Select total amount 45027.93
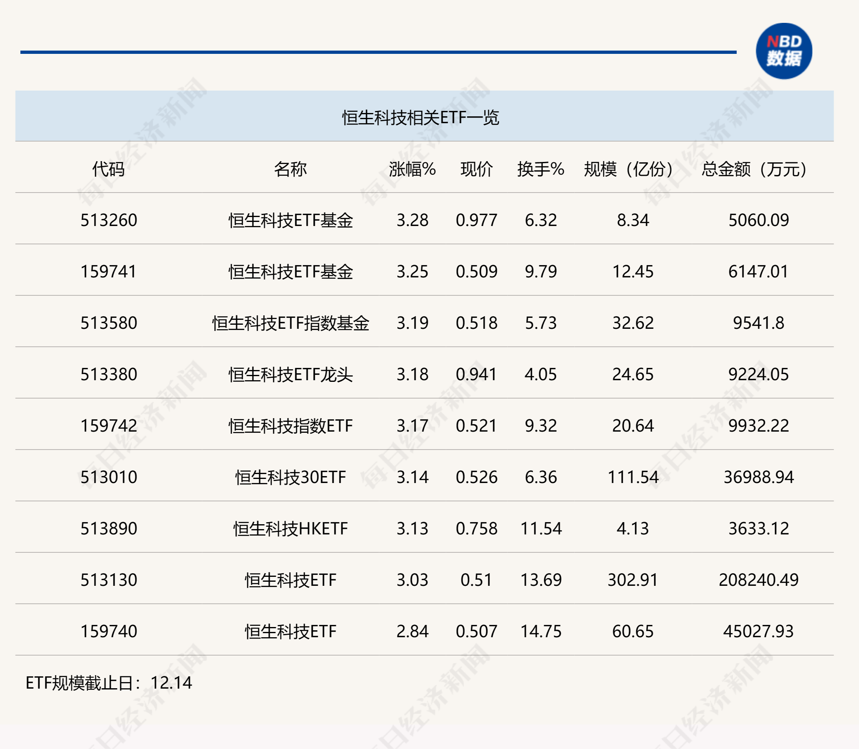 point(759,632)
